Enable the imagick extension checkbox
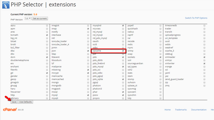 [88, 26]
